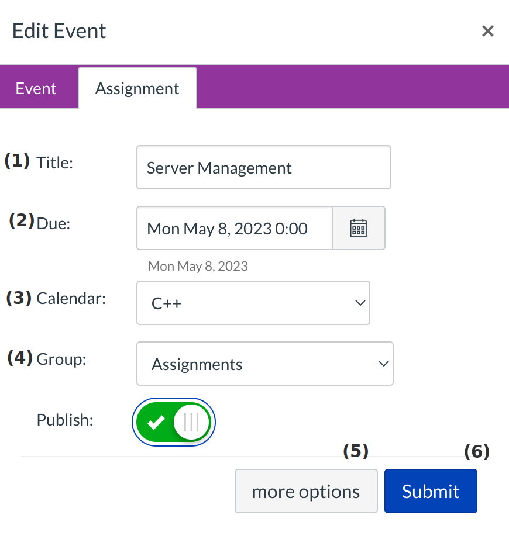
Task: Click the Due: field label
Action: click(x=53, y=223)
